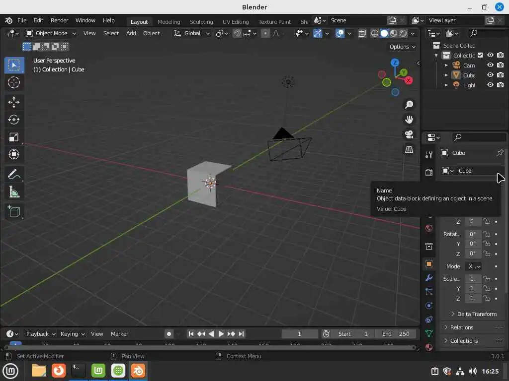Open Playback dropdown in timeline
The width and height of the screenshot is (509, 381).
(x=41, y=334)
